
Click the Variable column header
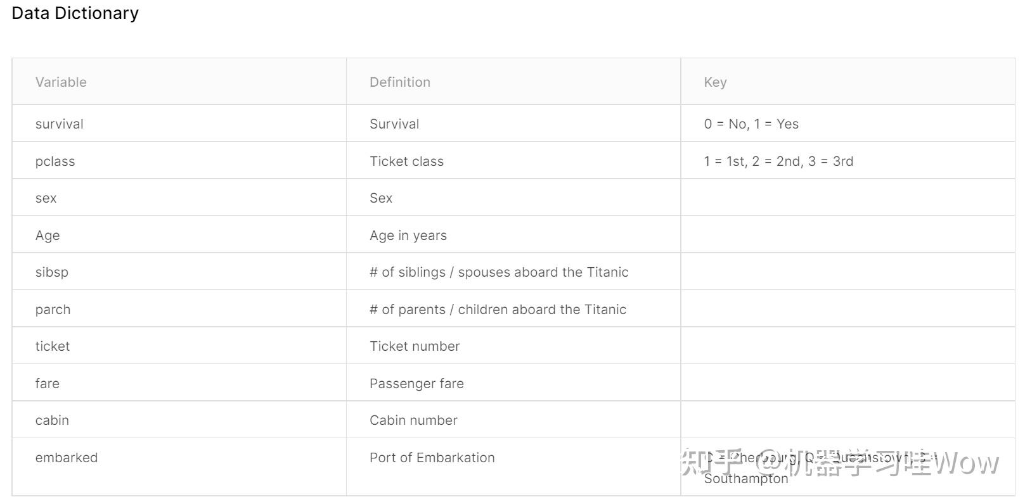click(x=61, y=82)
